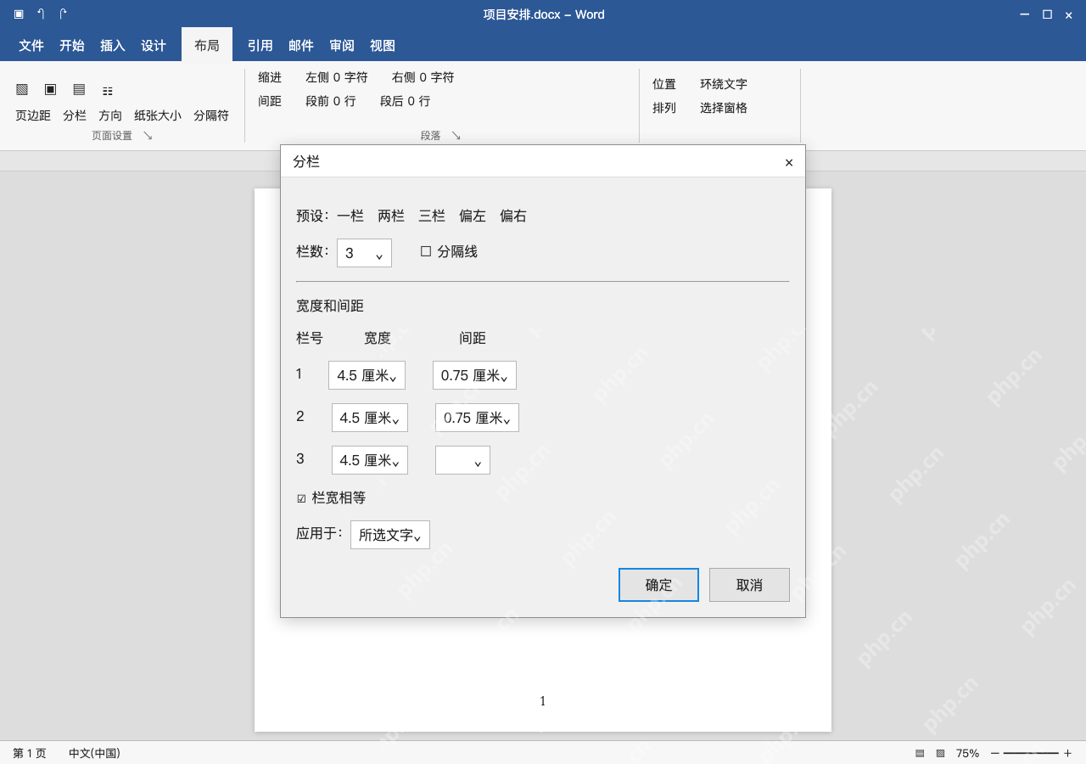Click the hatched icon above 页边距
This screenshot has height=764, width=1086.
pyautogui.click(x=22, y=89)
